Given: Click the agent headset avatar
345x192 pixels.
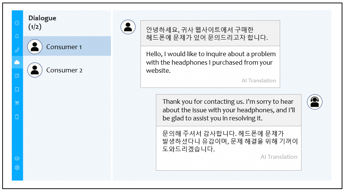Looking at the screenshot, I should tap(314, 102).
